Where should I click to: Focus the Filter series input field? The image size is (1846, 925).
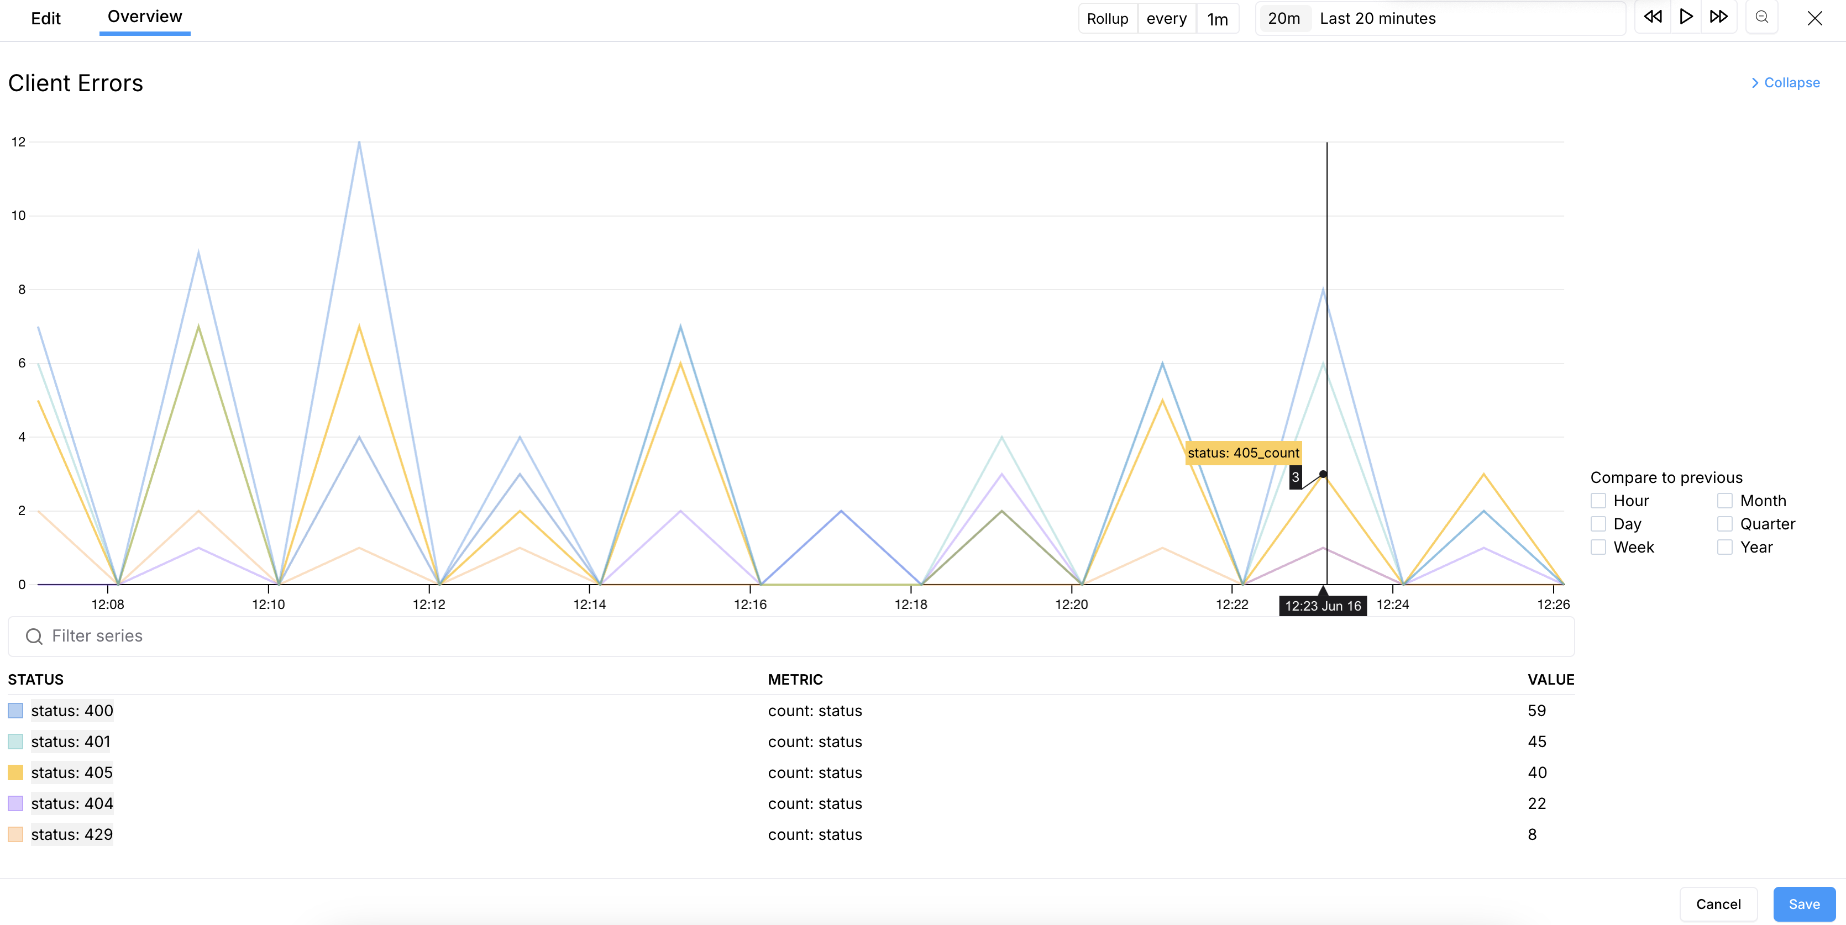(x=788, y=636)
